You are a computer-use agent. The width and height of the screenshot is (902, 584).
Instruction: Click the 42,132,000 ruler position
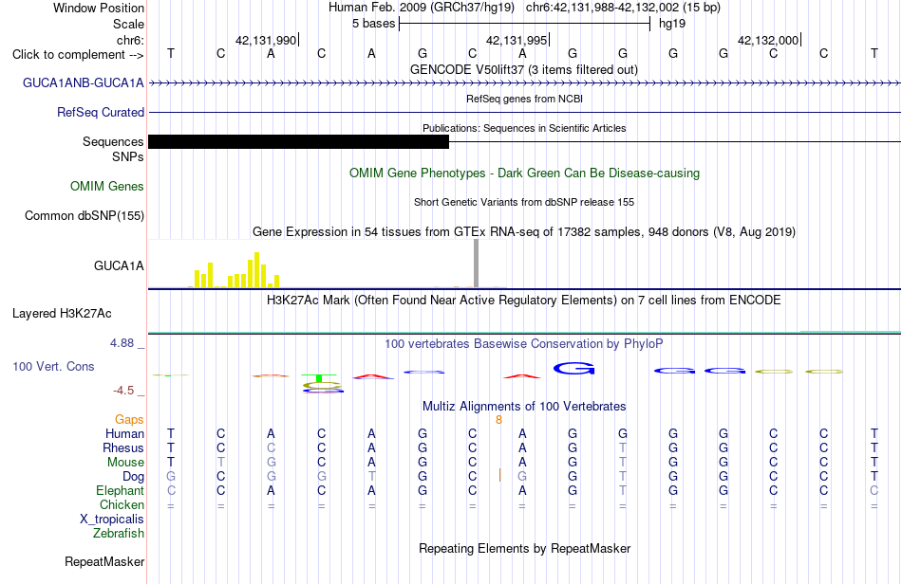click(x=768, y=40)
